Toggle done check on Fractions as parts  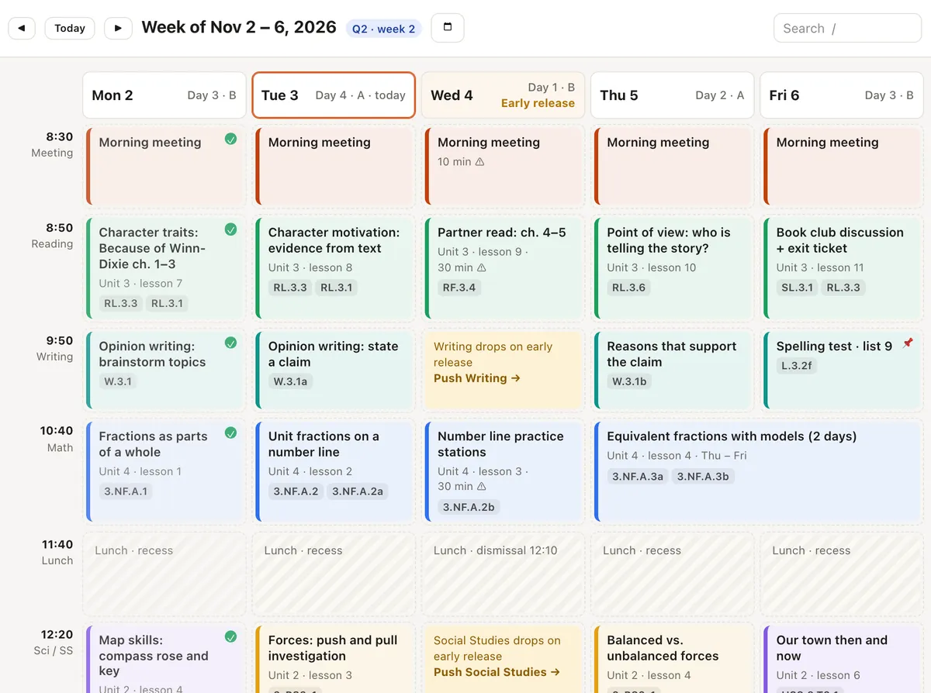(230, 433)
